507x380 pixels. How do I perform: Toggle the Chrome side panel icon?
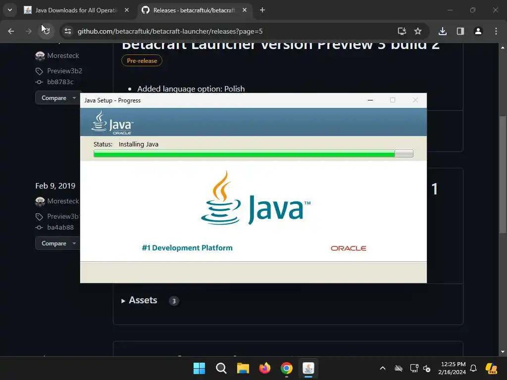(460, 31)
